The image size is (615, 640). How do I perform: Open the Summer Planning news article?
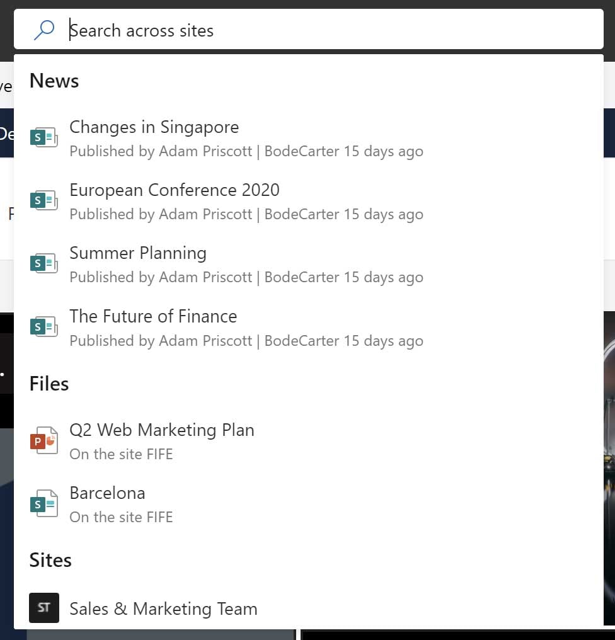[138, 253]
